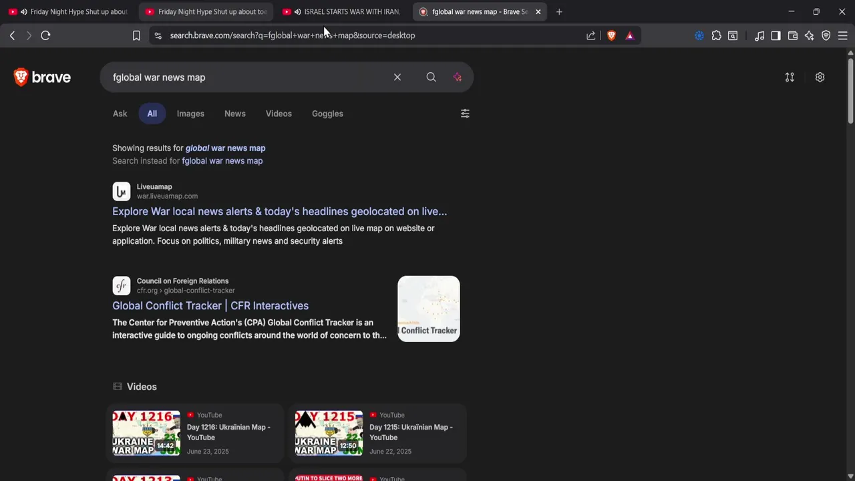Reload the current page
This screenshot has width=855, height=481.
tap(45, 35)
